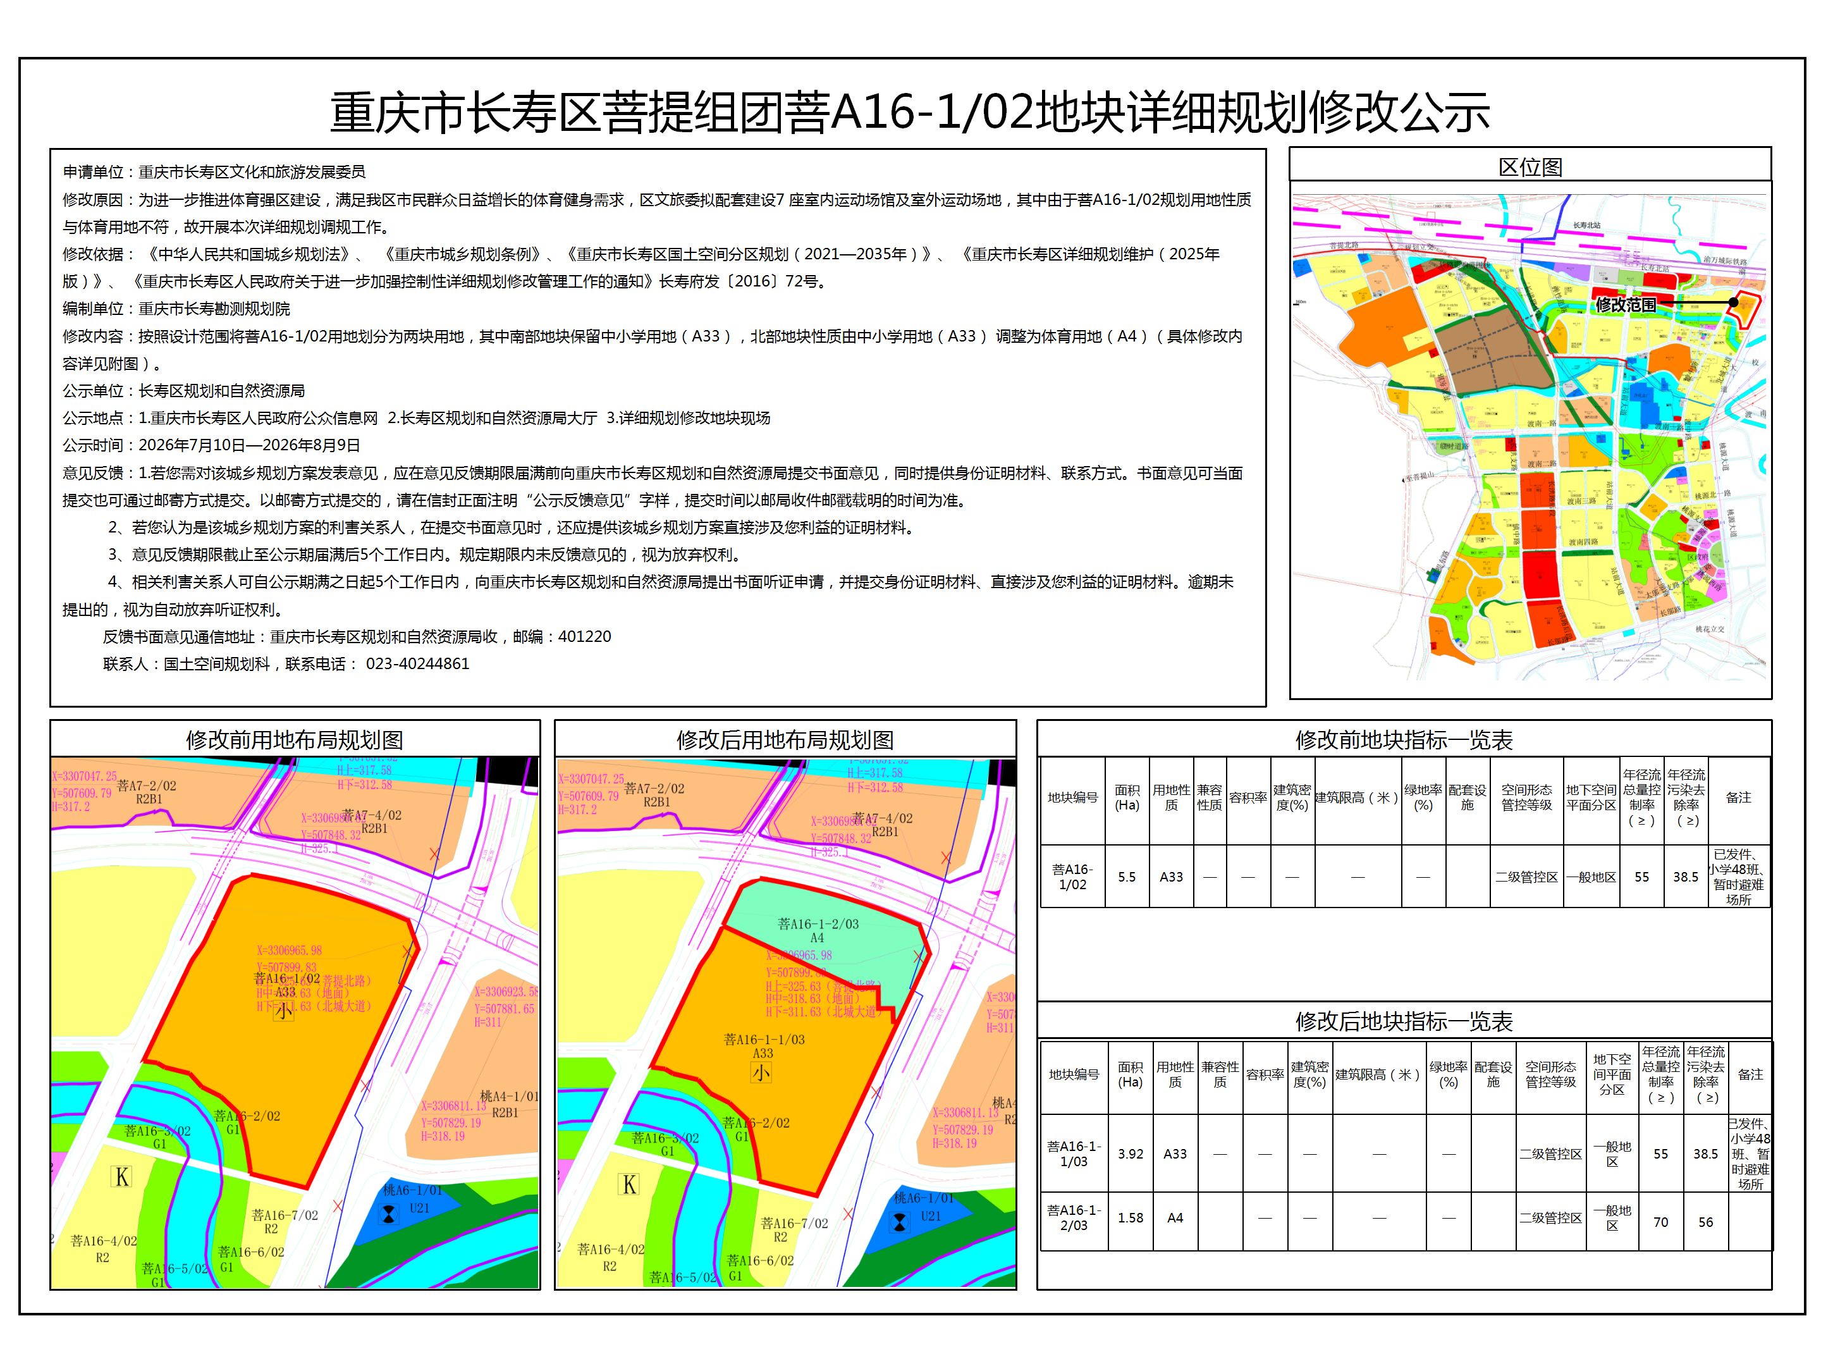
Task: Click the 修改前地块指标一览表 heading
Action: [x=1404, y=739]
